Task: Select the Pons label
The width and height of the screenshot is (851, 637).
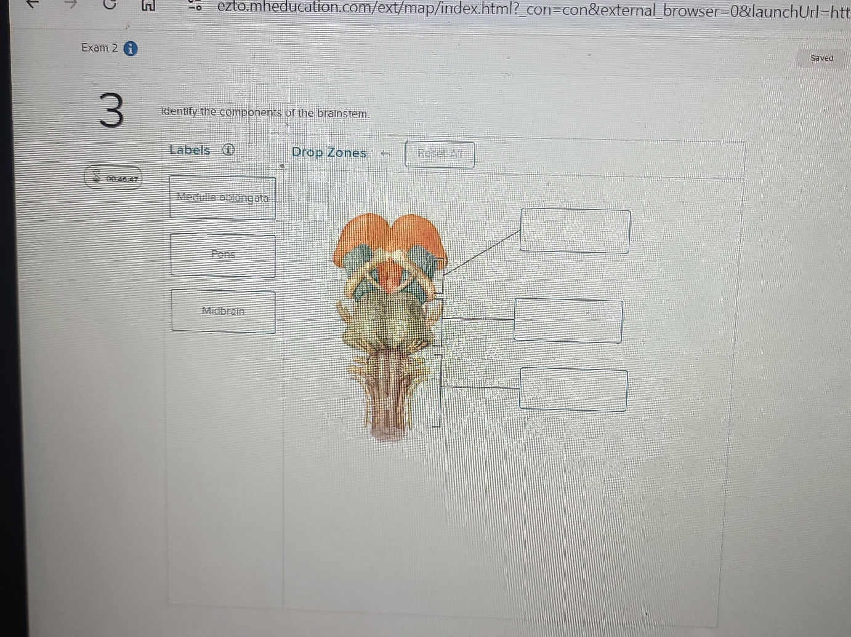Action: pyautogui.click(x=223, y=255)
